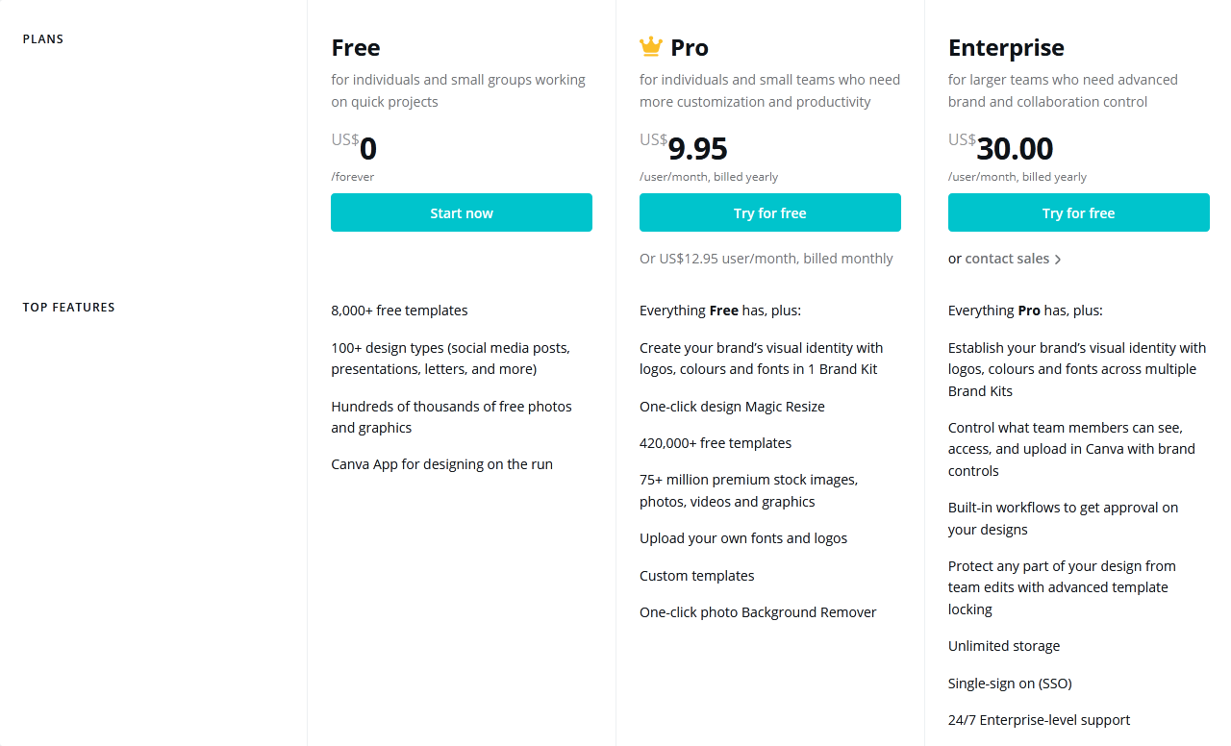Start the Free plan with Start now
1231x746 pixels.
(462, 212)
